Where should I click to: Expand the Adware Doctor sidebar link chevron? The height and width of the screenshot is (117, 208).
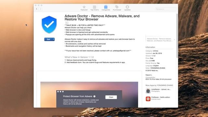[174, 40]
